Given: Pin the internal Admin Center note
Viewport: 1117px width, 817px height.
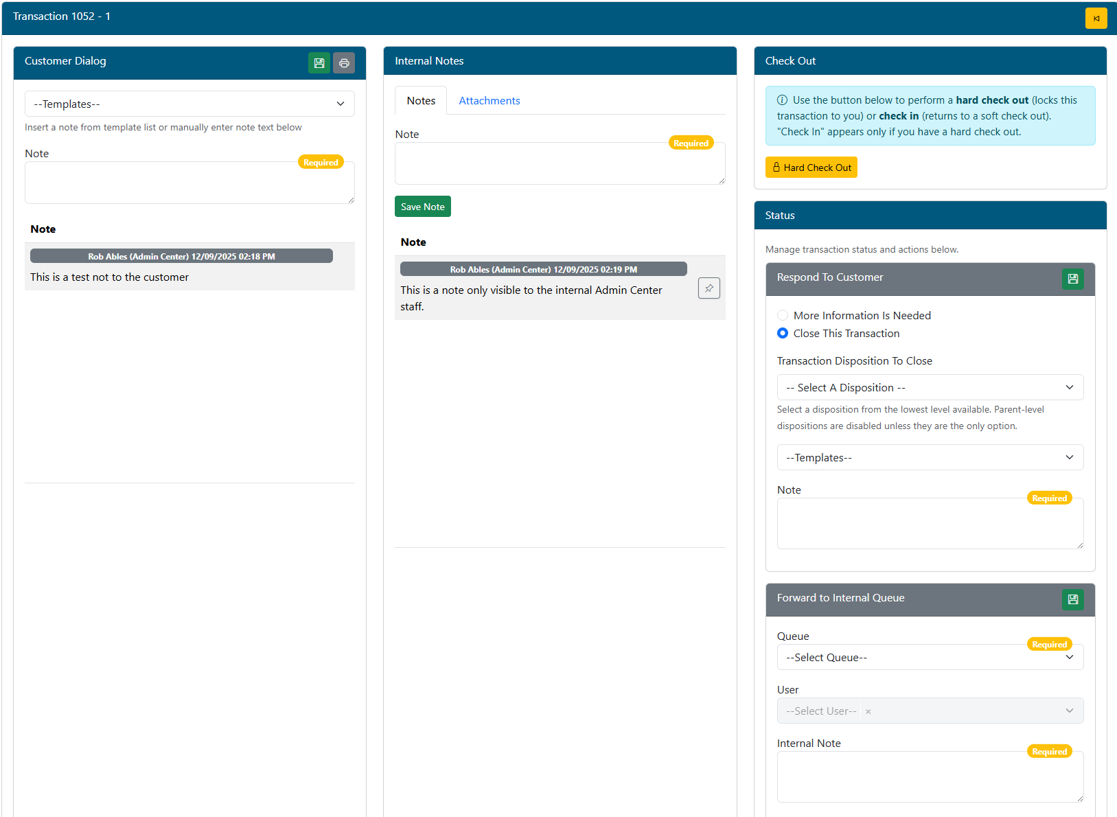Looking at the screenshot, I should pyautogui.click(x=709, y=288).
